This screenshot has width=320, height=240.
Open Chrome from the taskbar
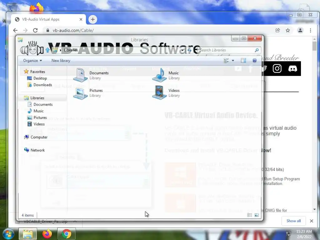click(x=67, y=234)
